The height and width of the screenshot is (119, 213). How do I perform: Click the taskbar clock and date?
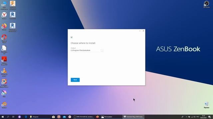click(203, 117)
